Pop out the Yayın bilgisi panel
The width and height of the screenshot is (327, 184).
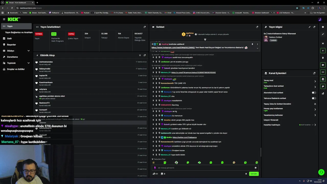click(x=314, y=27)
